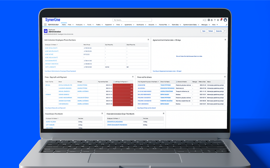Sort by Left Days Till Payment column
The image size is (270, 168).
click(121, 82)
